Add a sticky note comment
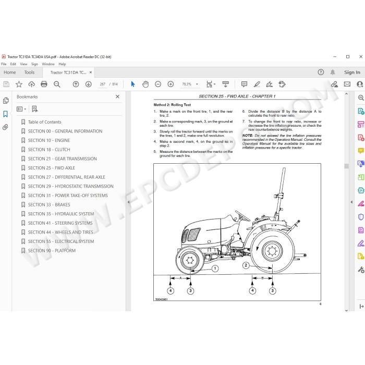This screenshot has height=365, width=365. pos(244,84)
